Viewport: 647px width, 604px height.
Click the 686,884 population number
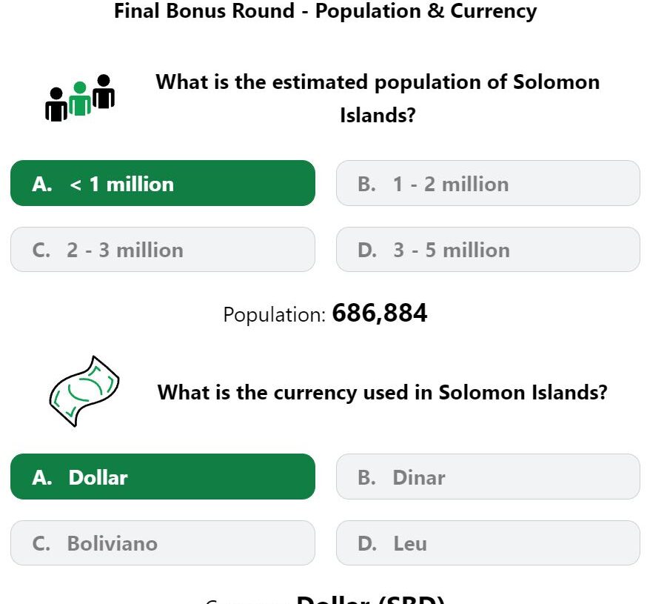click(x=380, y=313)
